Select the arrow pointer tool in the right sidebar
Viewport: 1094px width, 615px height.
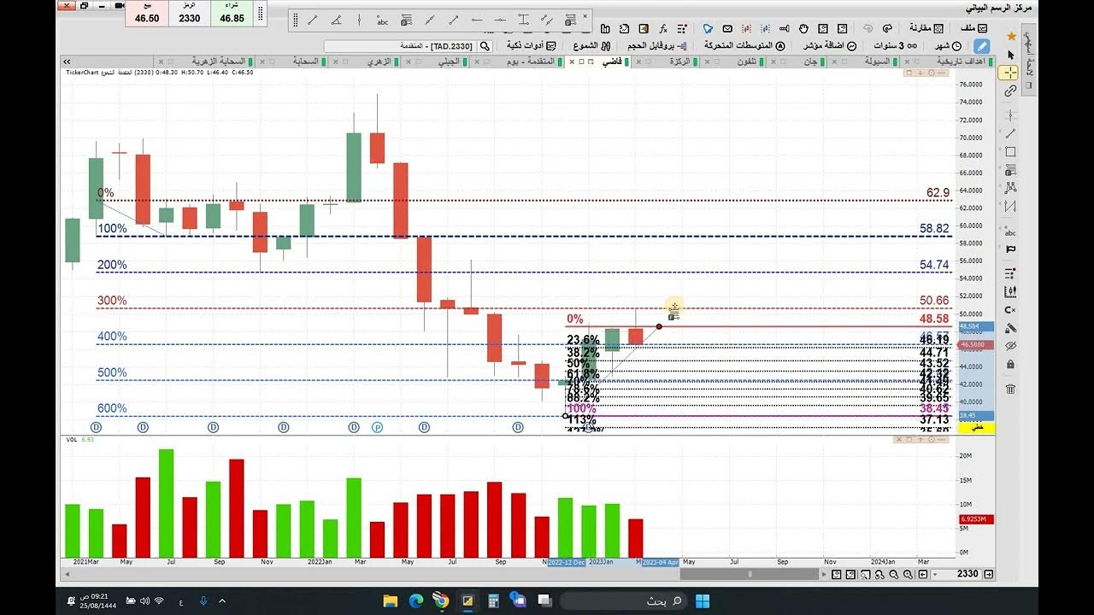coord(1010,55)
